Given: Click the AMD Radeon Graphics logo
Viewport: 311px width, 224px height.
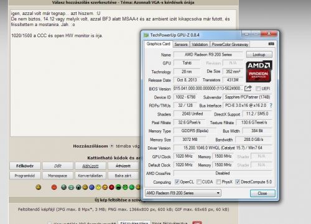Looking at the screenshot, I should [x=259, y=71].
